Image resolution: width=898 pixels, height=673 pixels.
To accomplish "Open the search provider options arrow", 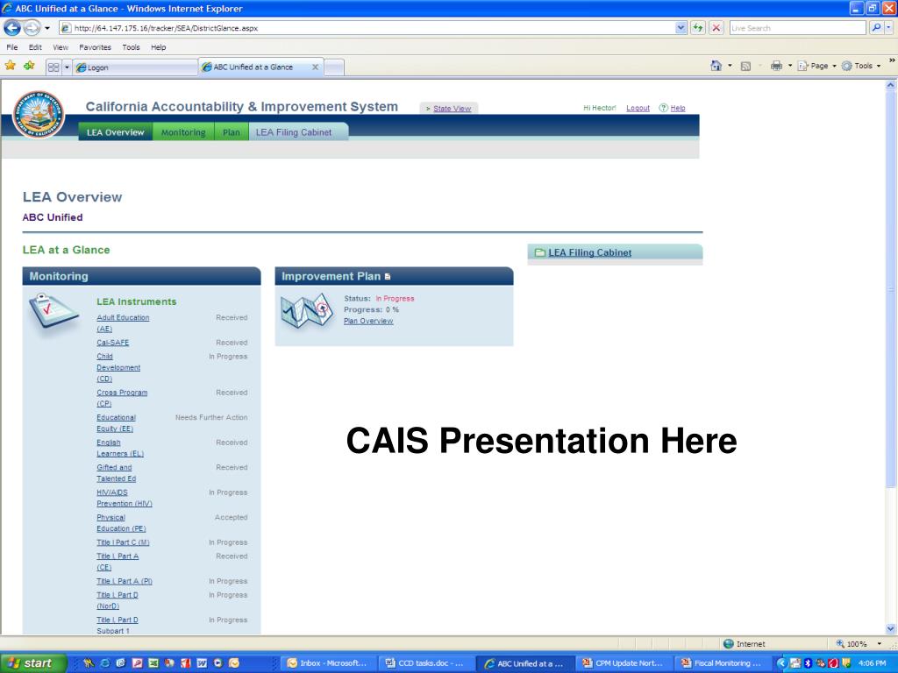I will coord(889,27).
